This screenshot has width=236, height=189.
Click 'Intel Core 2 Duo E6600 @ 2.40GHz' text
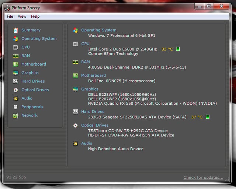pos(122,49)
